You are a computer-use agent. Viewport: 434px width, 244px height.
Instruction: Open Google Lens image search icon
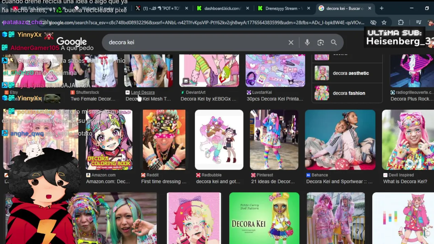[x=320, y=42]
